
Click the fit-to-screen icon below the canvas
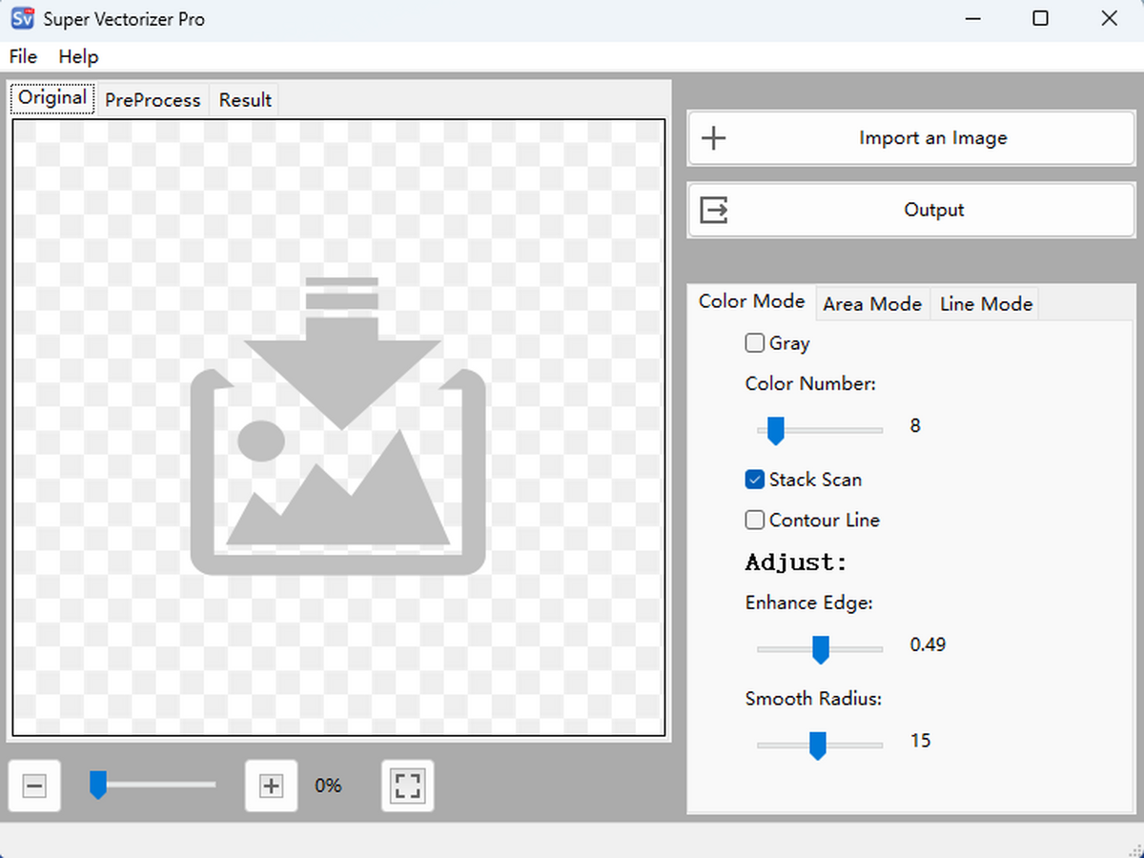point(408,786)
